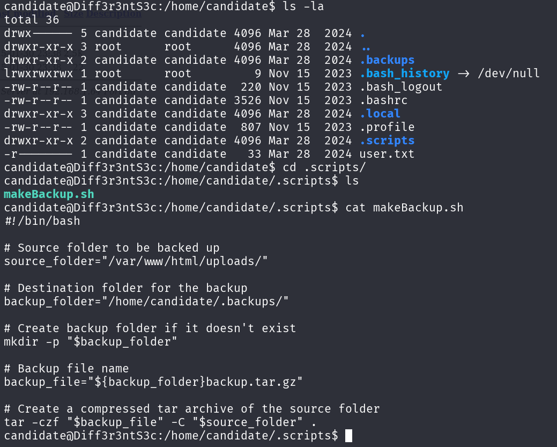Screen dimensions: 557x447
Task: Click the #!/bin/bash shebang line
Action: (x=42, y=221)
